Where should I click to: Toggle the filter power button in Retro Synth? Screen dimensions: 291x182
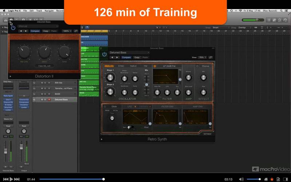155,66
